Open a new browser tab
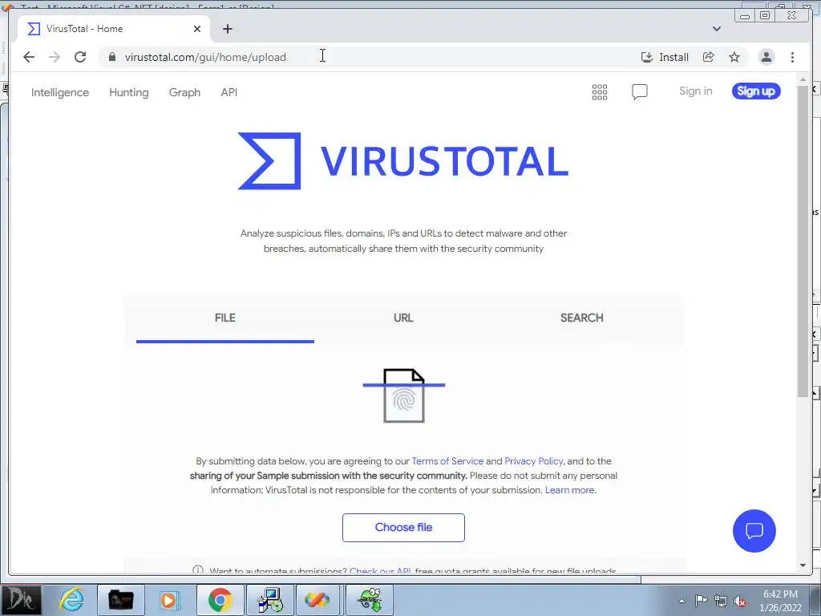Viewport: 821px width, 616px height. click(x=227, y=29)
